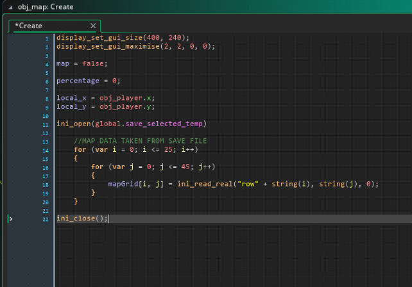
Task: Click the ini_read_real function name
Action: pos(205,184)
